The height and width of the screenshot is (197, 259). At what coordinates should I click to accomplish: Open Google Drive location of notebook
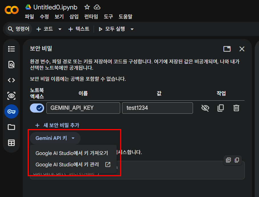tap(28, 7)
